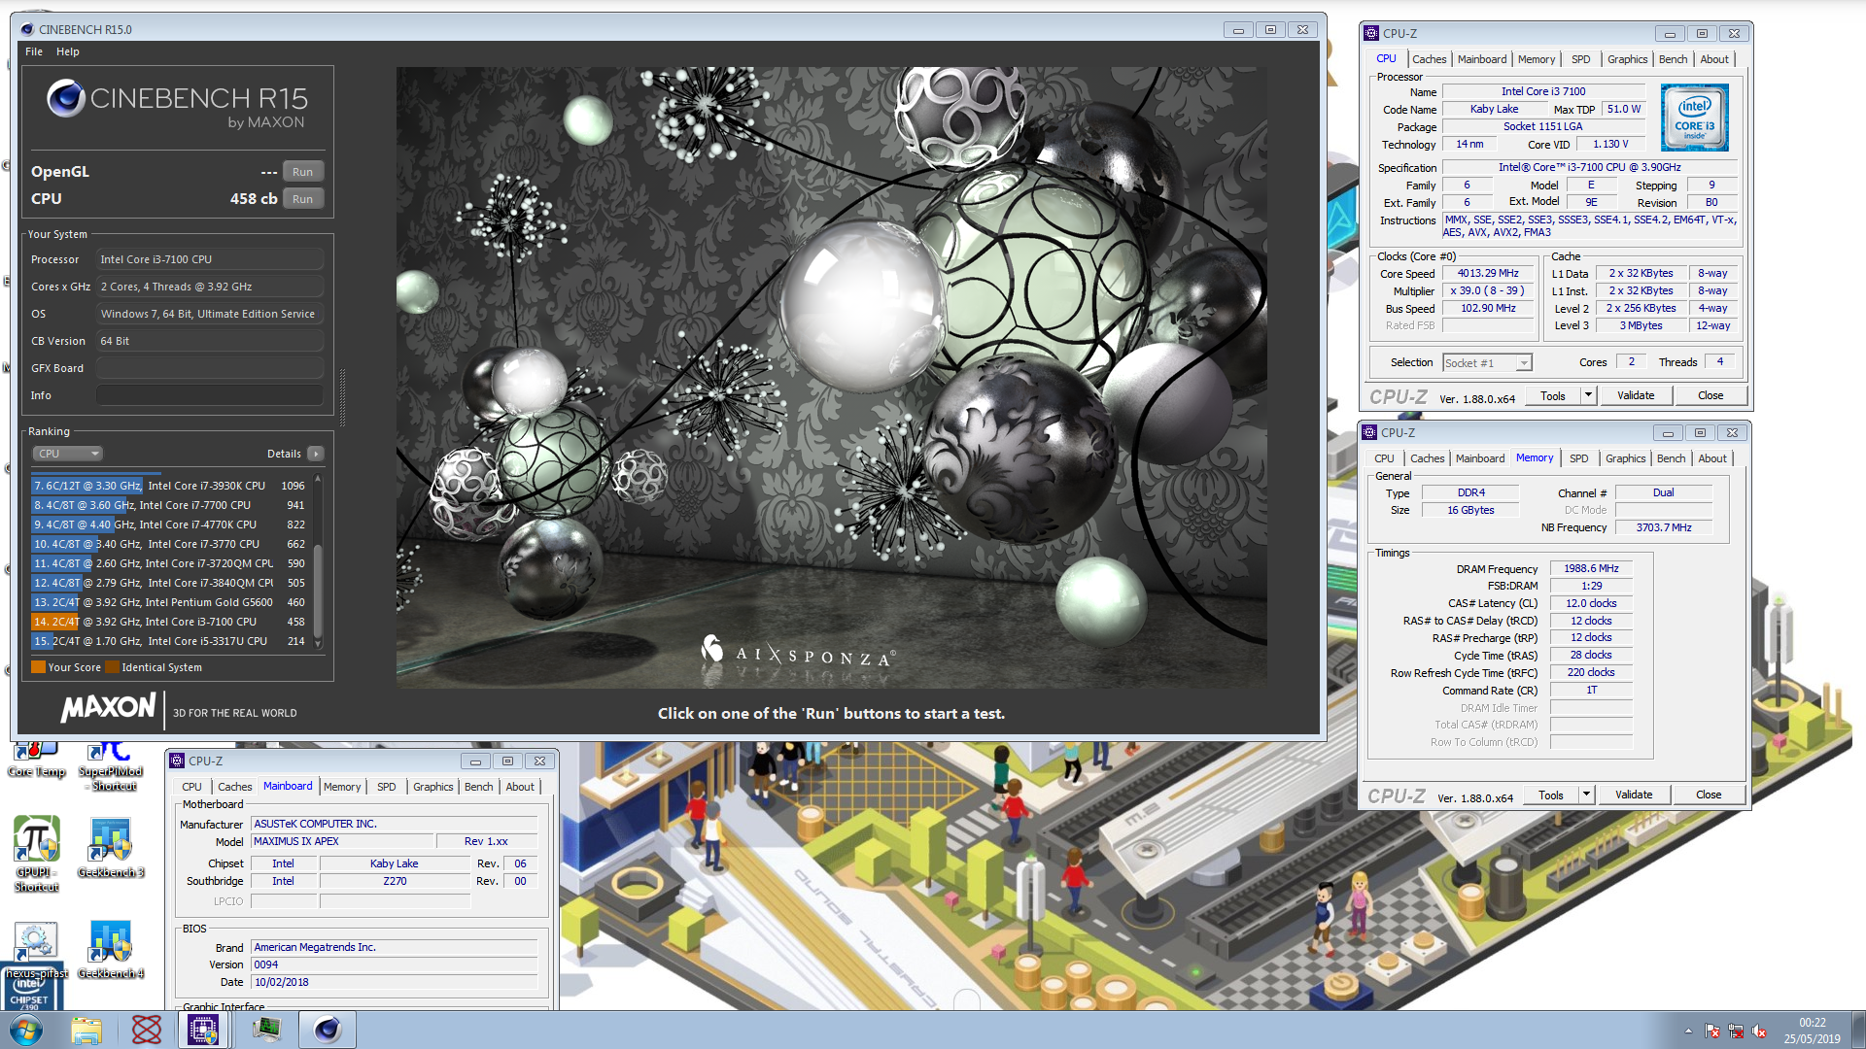This screenshot has width=1866, height=1049.
Task: Click the BIOS date 10/02/2018
Action: (x=395, y=982)
